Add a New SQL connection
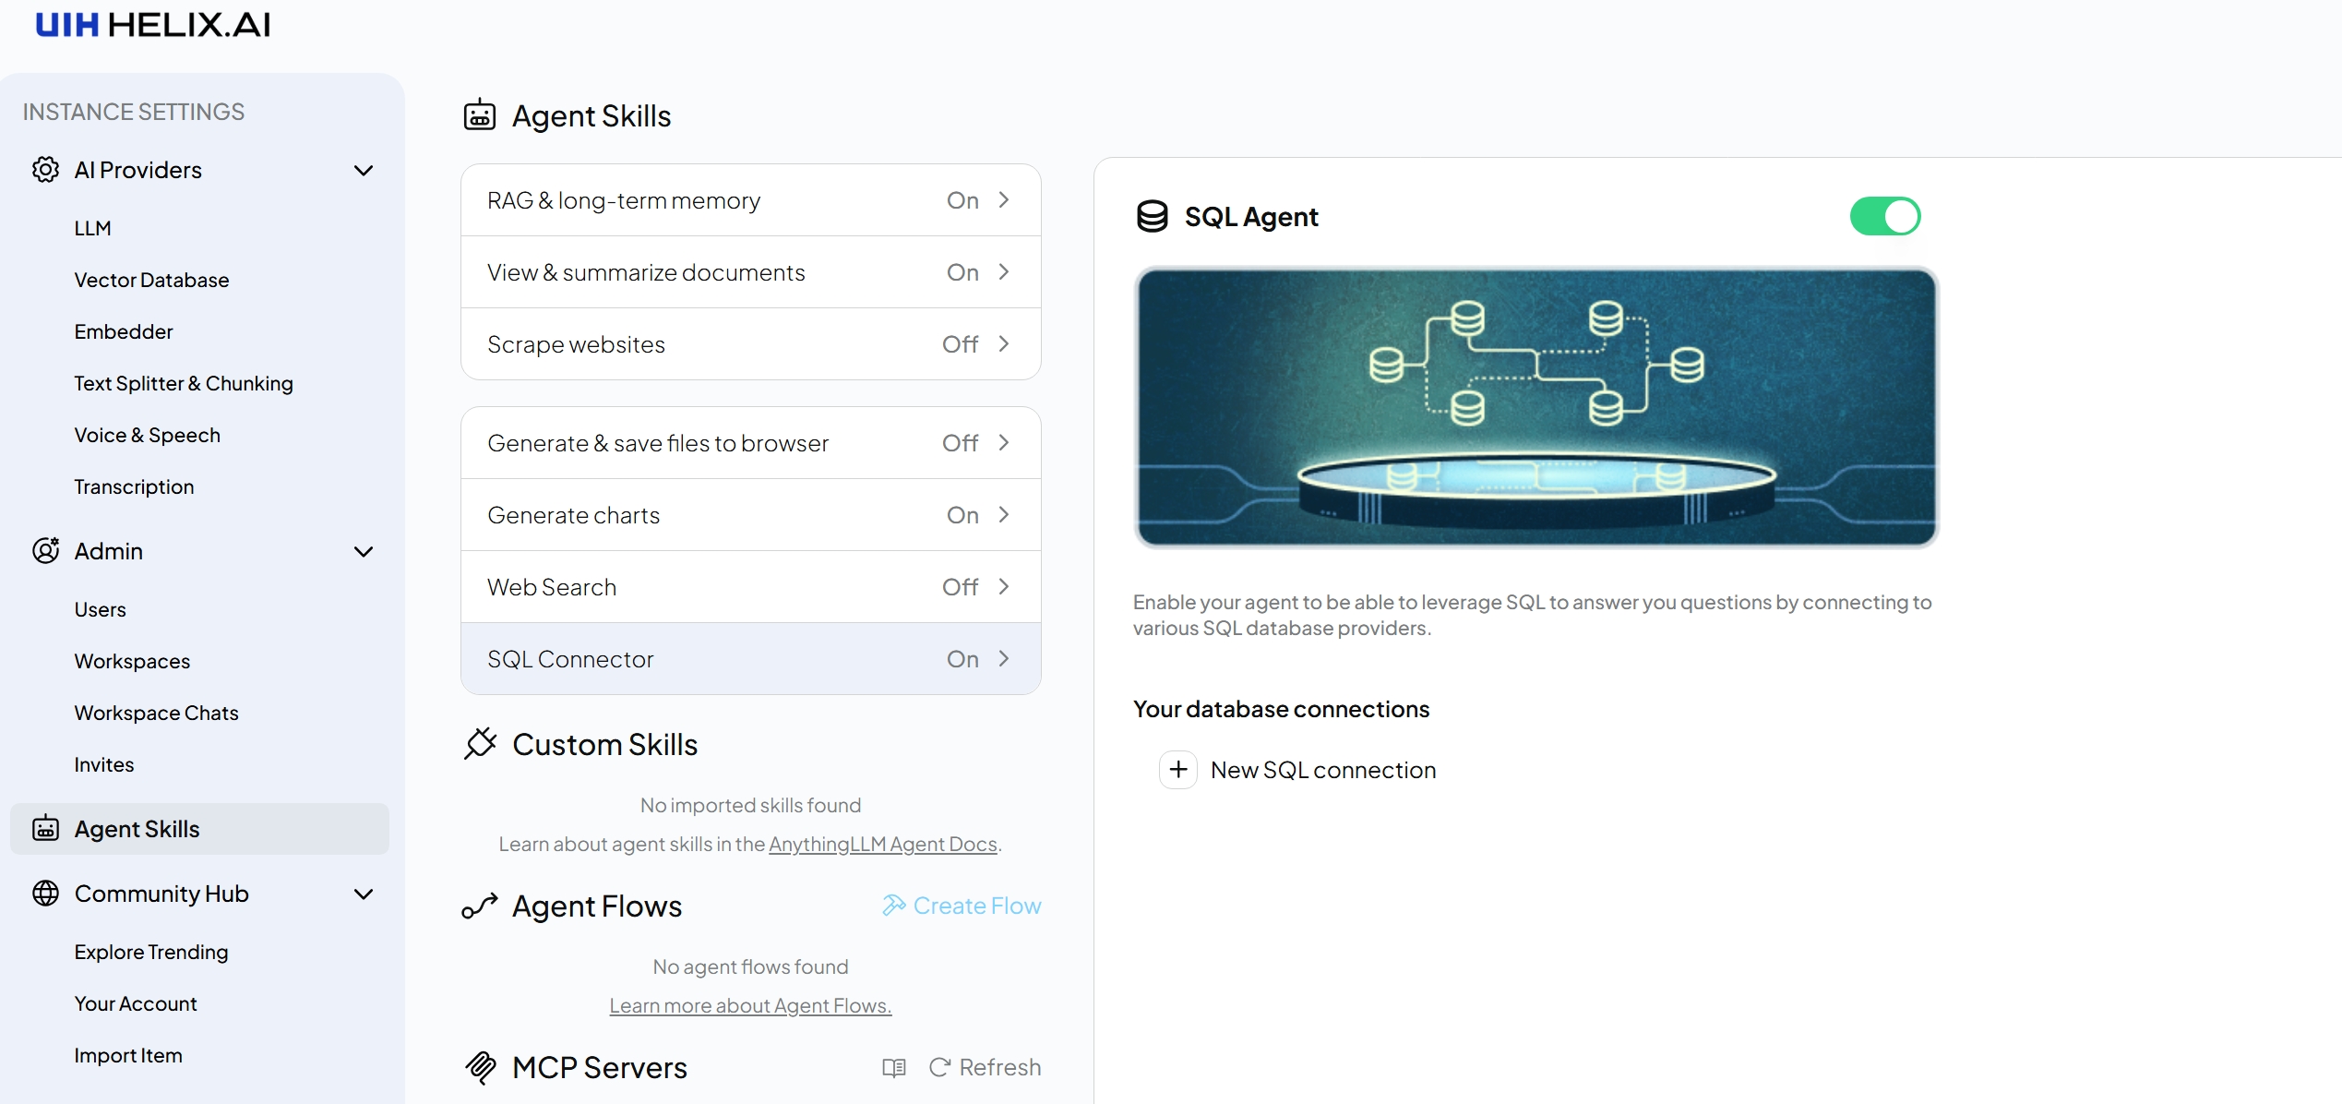 tap(1298, 769)
